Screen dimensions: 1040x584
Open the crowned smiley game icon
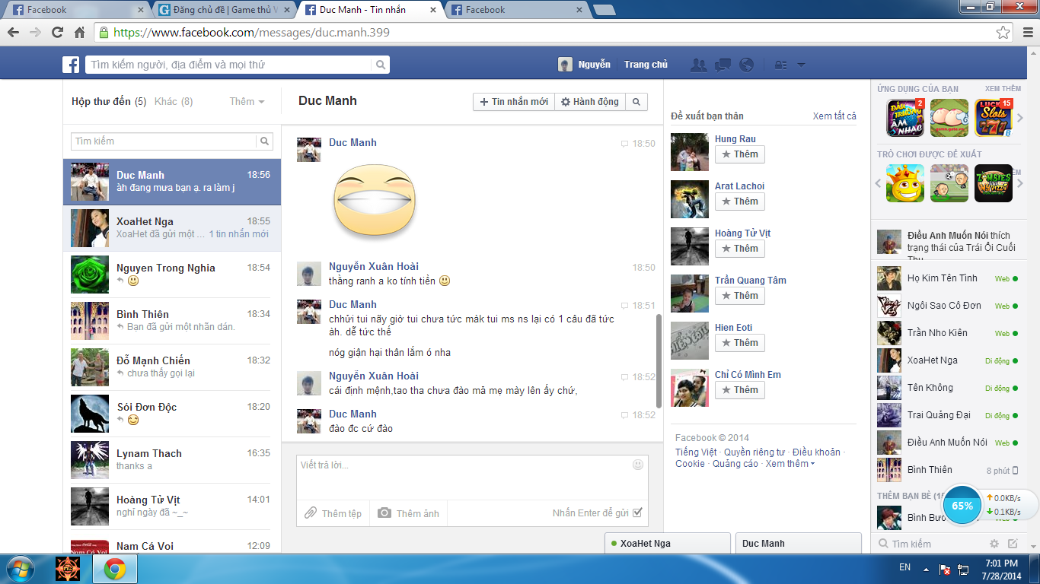click(905, 183)
